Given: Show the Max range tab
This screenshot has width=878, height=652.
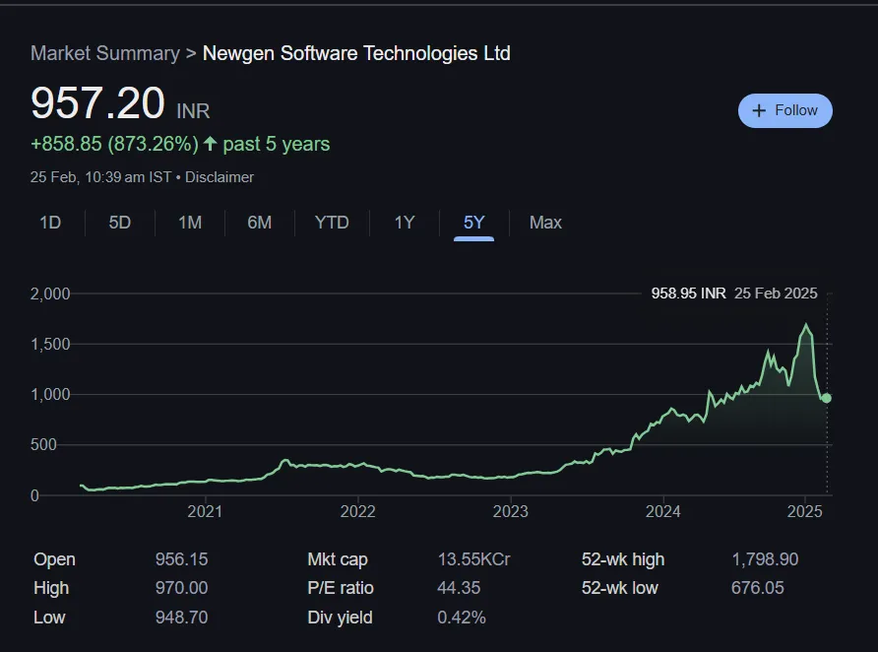Looking at the screenshot, I should click(x=545, y=223).
